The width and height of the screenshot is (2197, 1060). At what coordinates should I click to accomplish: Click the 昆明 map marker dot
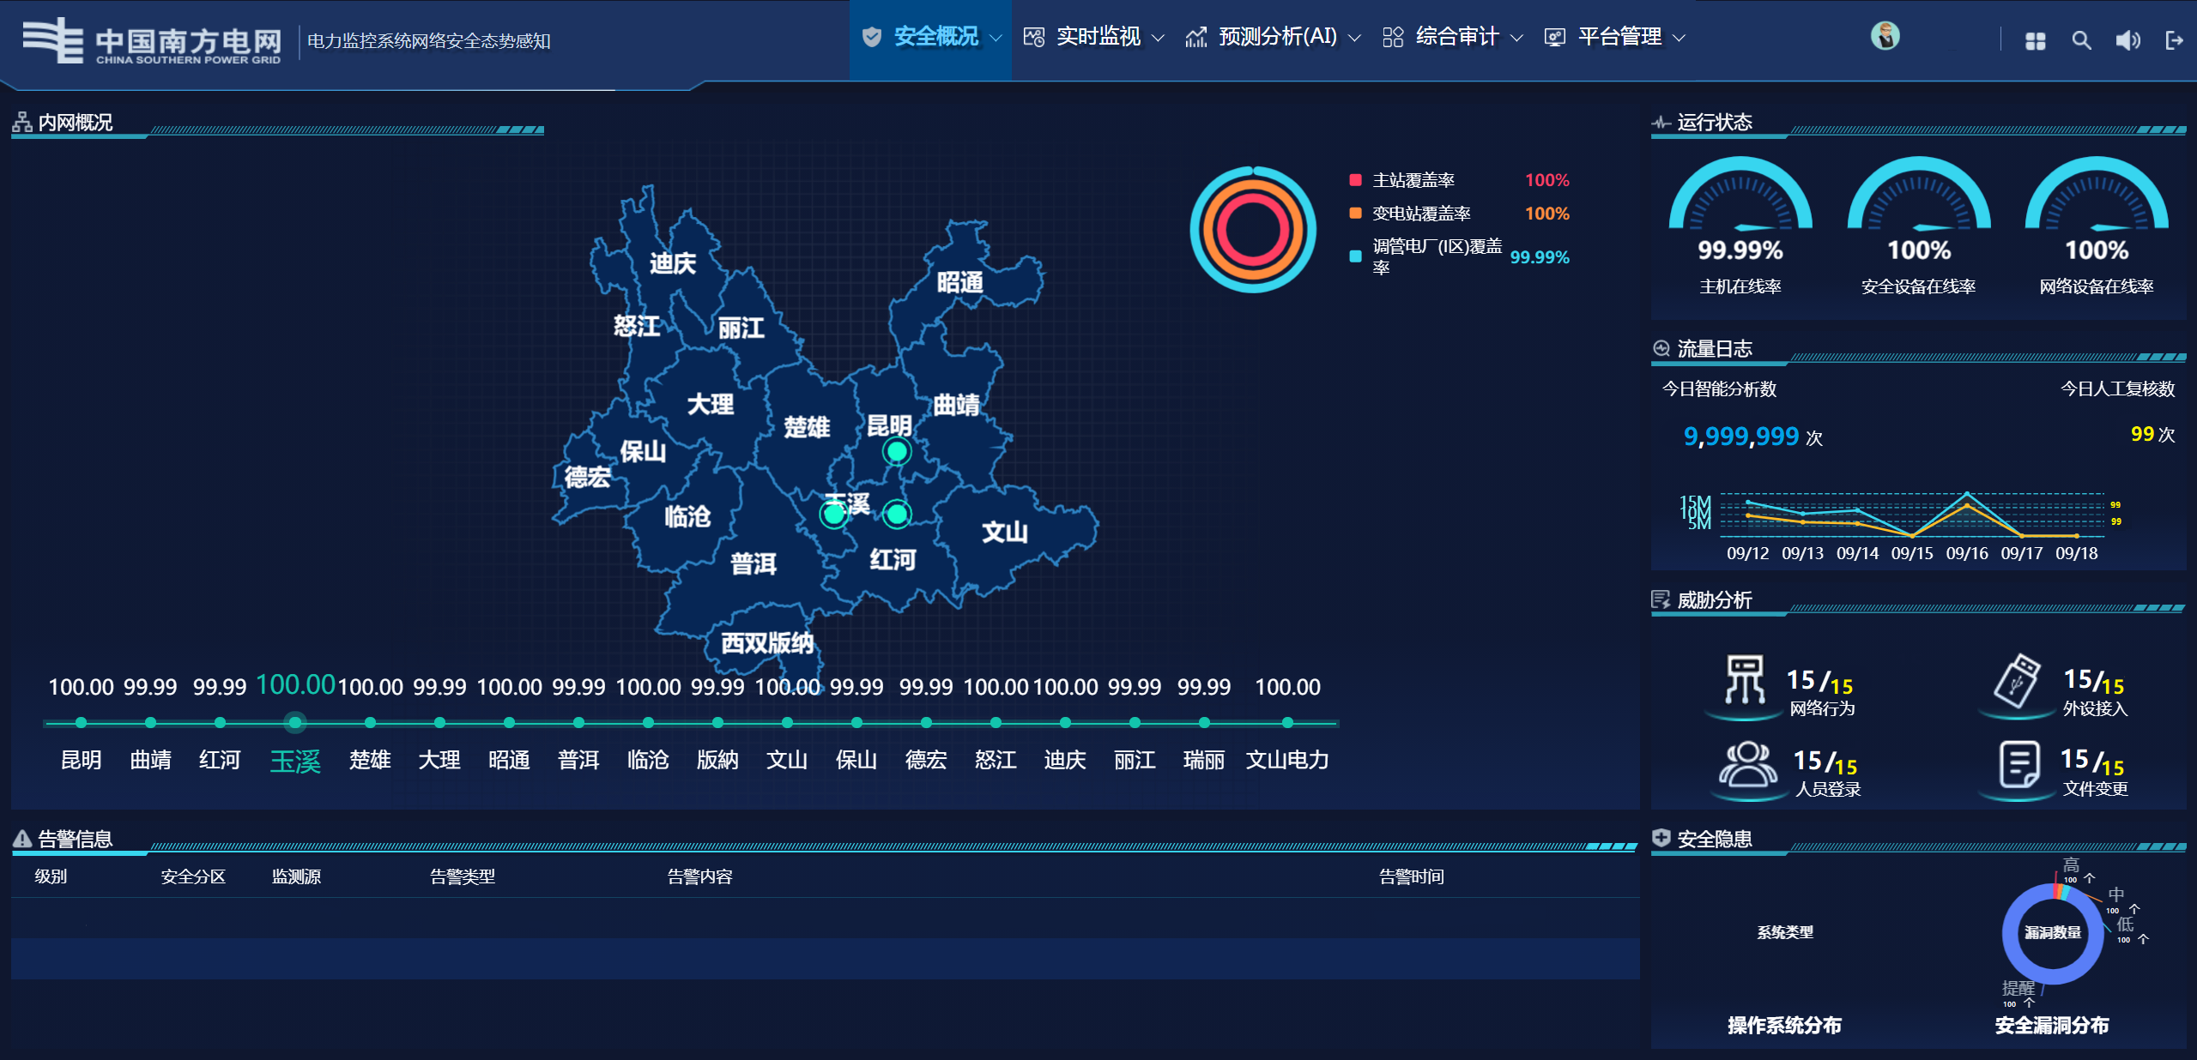pyautogui.click(x=897, y=451)
